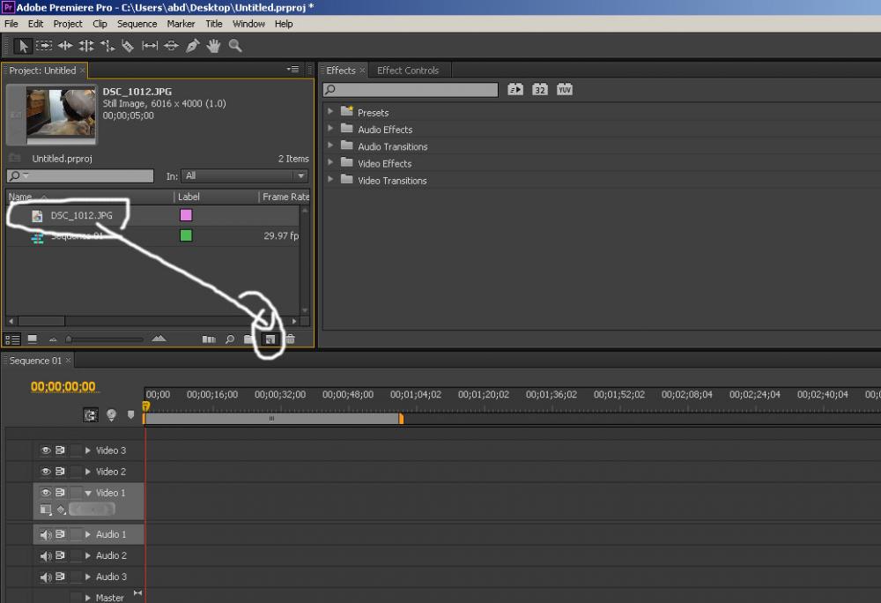Choose the Rolling Edit tool
The height and width of the screenshot is (603, 881).
pyautogui.click(x=86, y=46)
